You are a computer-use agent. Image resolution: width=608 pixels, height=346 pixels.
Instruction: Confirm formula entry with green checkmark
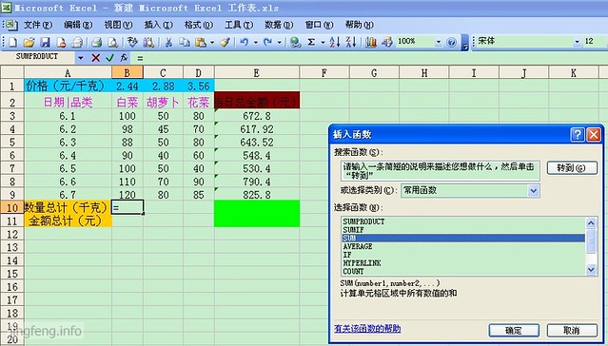click(x=109, y=58)
